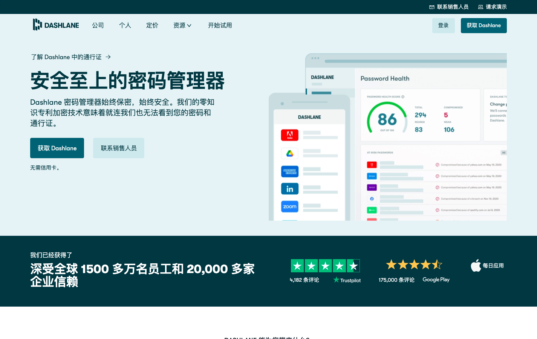Select the Zoom icon in the phone mockup

point(290,206)
